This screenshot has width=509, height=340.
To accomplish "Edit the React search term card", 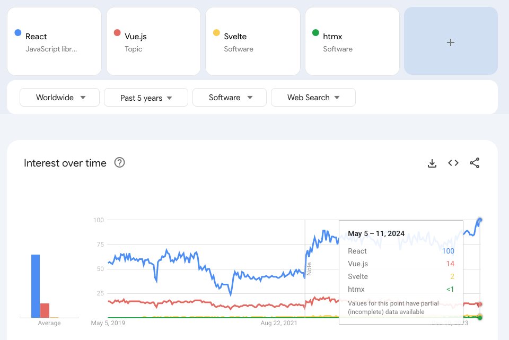I will click(54, 41).
